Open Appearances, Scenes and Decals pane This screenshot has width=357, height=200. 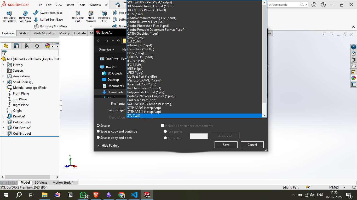point(354,78)
